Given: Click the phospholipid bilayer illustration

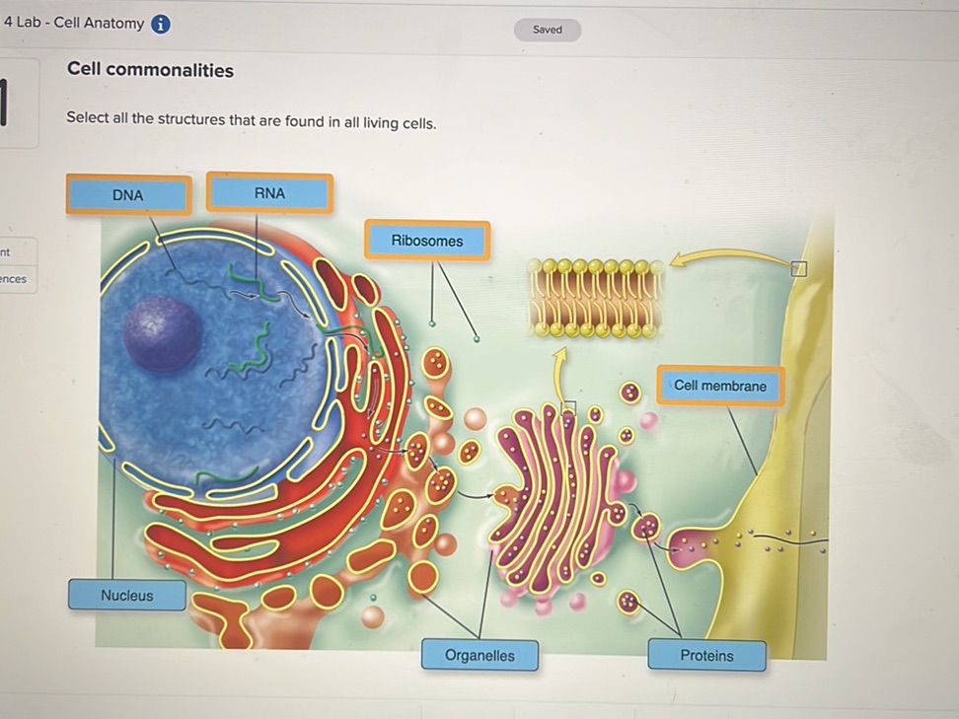Looking at the screenshot, I should [x=596, y=298].
